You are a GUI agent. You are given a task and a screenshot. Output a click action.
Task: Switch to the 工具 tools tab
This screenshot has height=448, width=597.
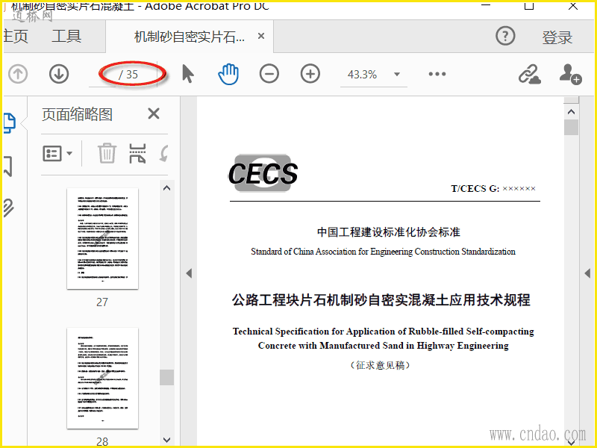tap(66, 37)
